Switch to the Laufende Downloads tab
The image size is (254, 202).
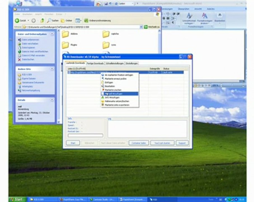coord(75,63)
